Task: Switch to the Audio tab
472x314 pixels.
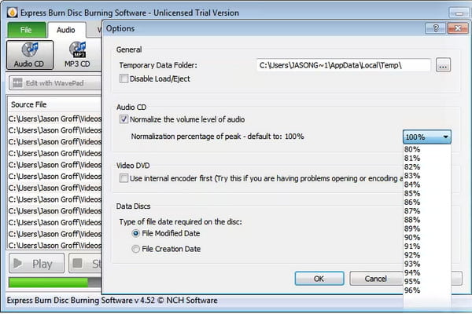Action: (66, 30)
